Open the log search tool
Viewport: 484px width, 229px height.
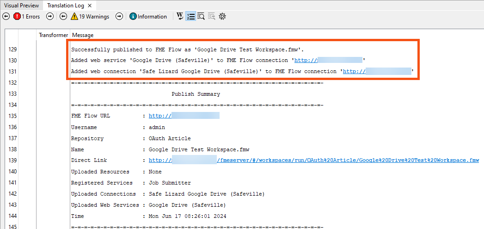[201, 16]
